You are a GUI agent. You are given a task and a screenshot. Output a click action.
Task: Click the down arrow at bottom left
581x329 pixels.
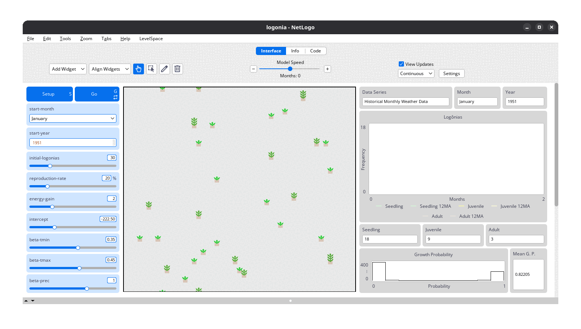[33, 301]
